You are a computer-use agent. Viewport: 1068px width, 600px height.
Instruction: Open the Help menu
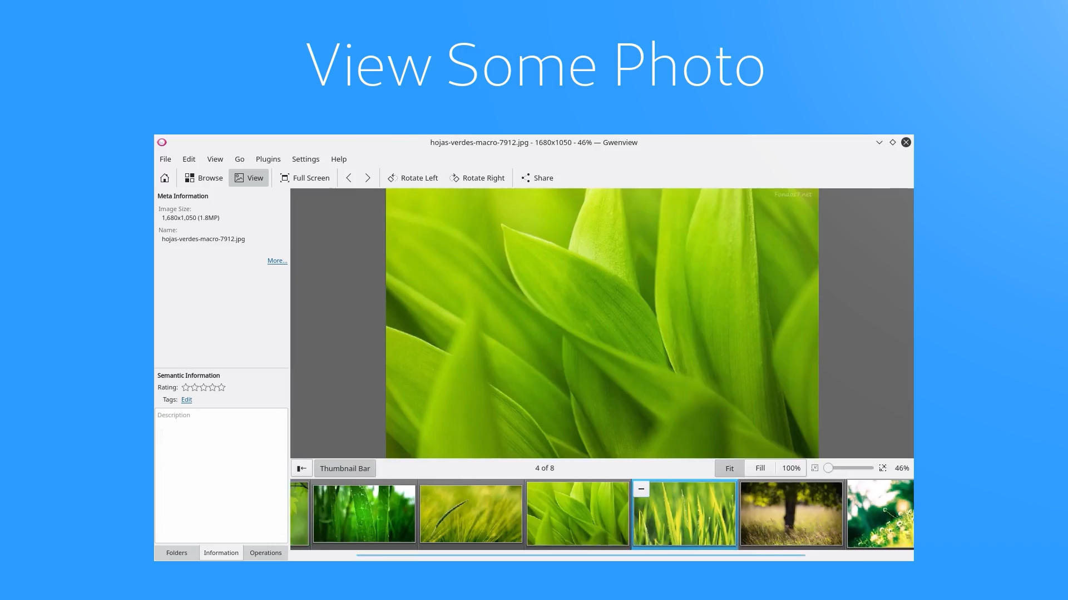coord(339,159)
